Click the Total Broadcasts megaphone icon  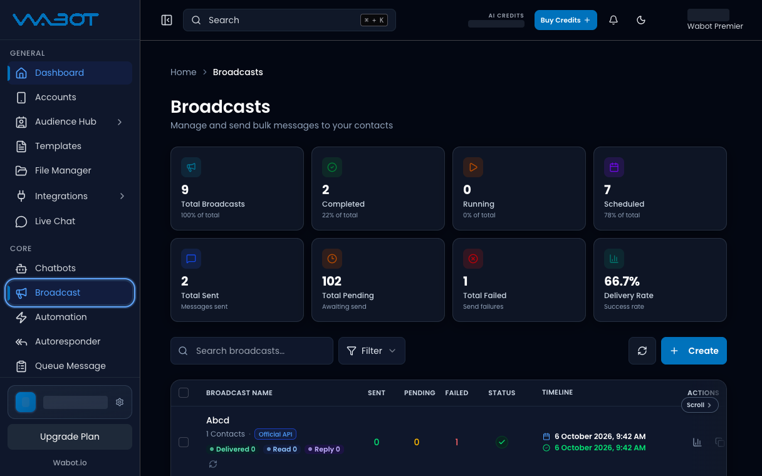[x=191, y=167]
